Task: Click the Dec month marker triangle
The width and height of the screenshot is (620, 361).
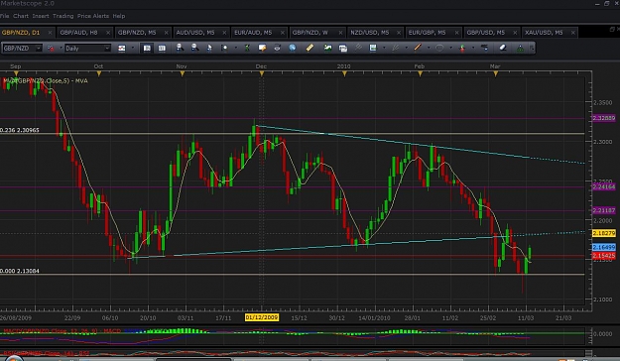Action: (x=261, y=73)
